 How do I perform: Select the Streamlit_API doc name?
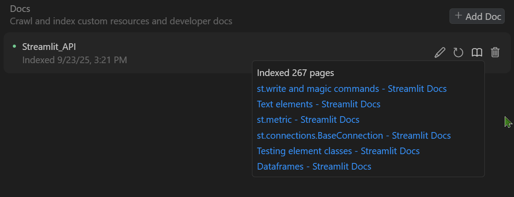[x=49, y=47]
